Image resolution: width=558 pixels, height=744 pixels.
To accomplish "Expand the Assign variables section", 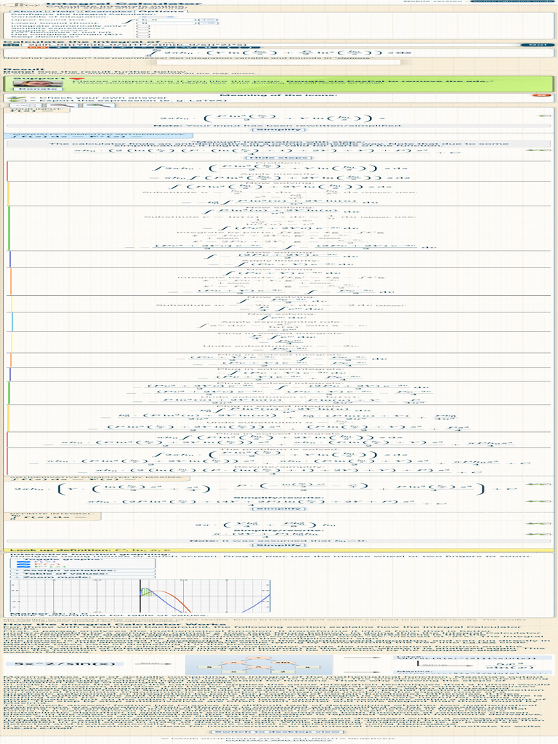I will click(83, 570).
